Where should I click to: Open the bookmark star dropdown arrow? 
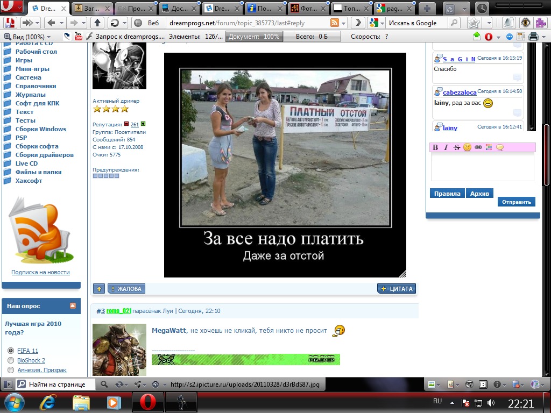(490, 24)
